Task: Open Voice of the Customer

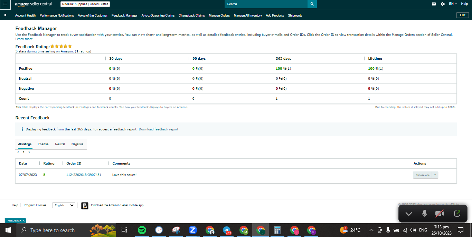Action: point(93,16)
